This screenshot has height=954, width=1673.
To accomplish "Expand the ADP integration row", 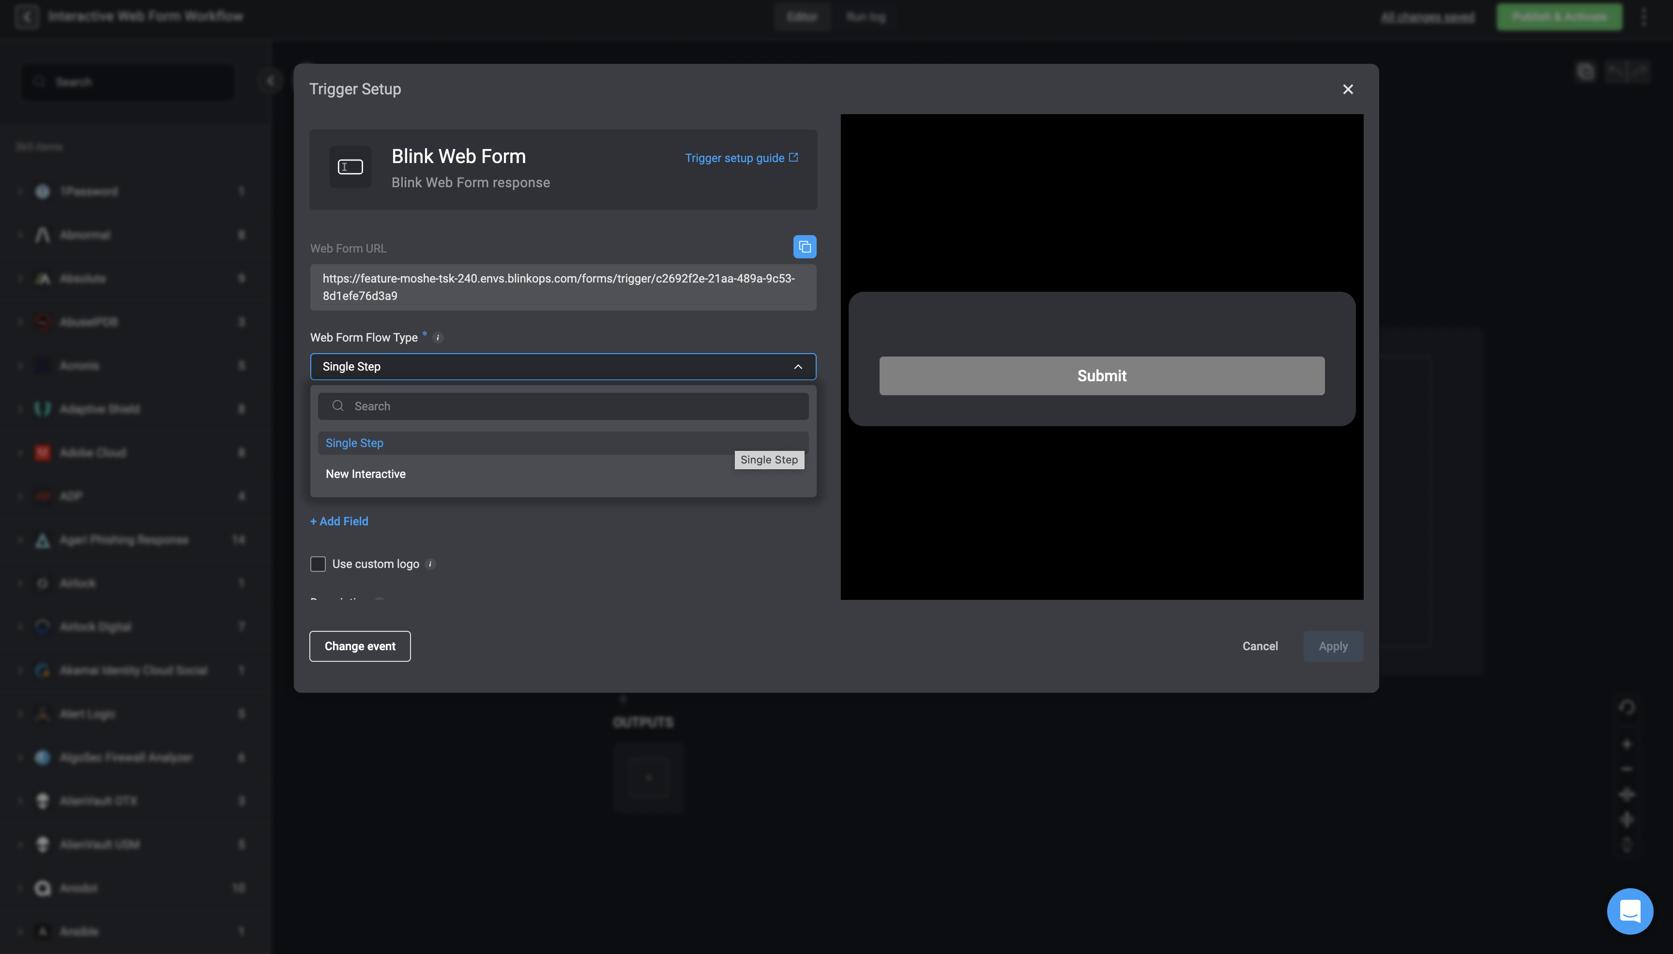I will click(20, 496).
